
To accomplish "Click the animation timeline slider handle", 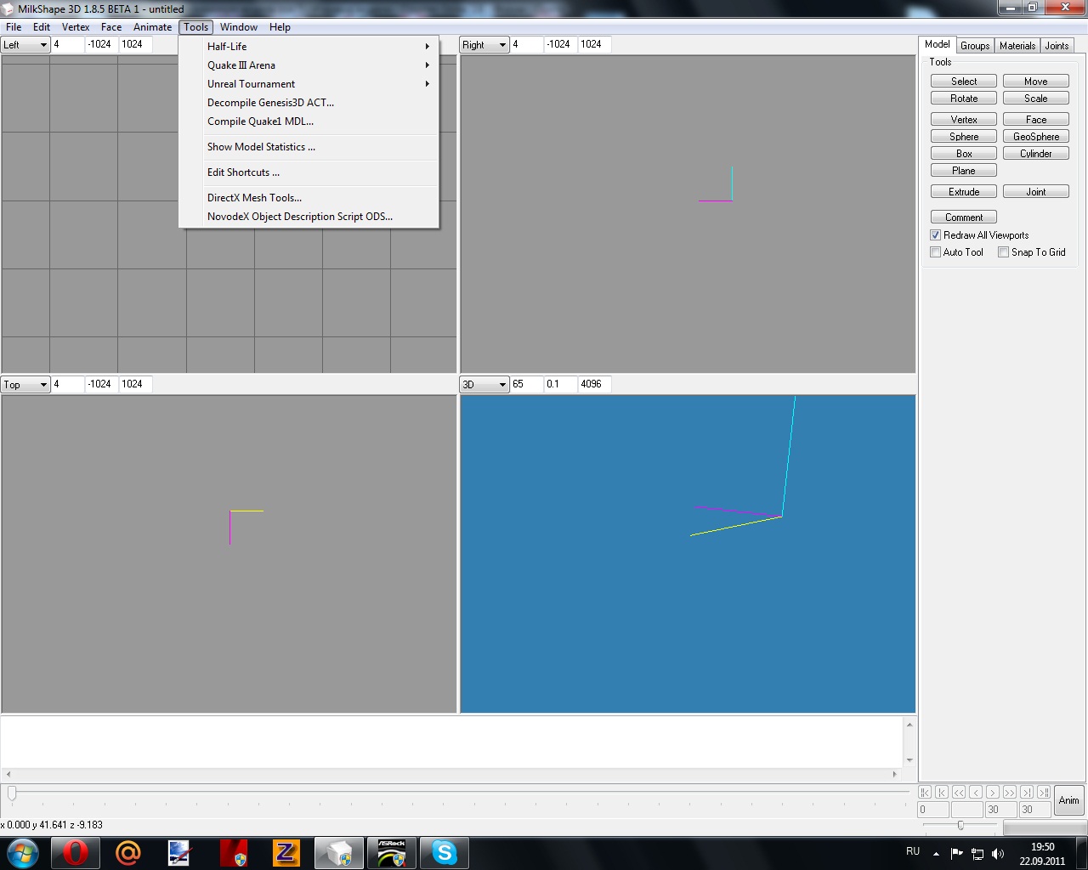I will (12, 793).
